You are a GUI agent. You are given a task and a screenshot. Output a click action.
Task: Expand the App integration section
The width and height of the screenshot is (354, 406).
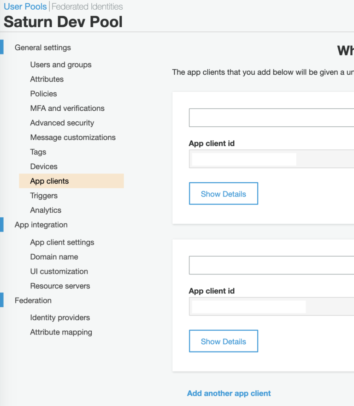[x=41, y=225]
